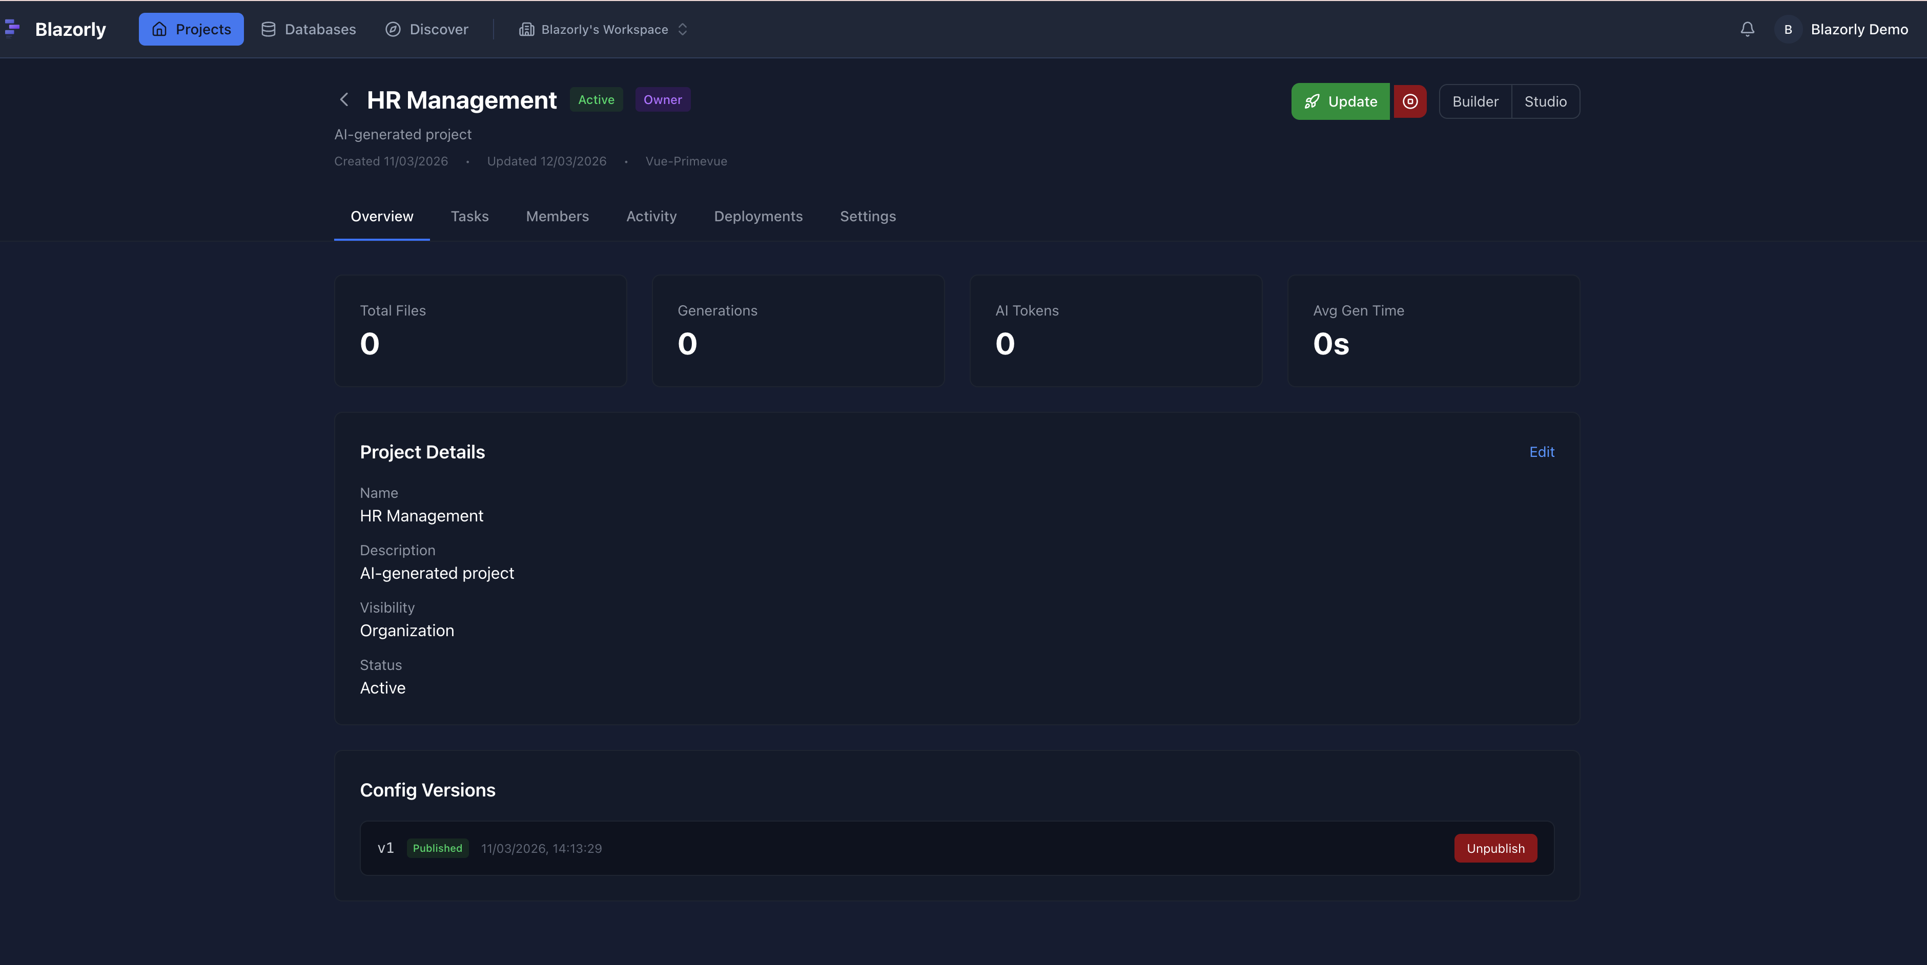Open the Members tab
Viewport: 1927px width, 965px height.
(x=557, y=216)
